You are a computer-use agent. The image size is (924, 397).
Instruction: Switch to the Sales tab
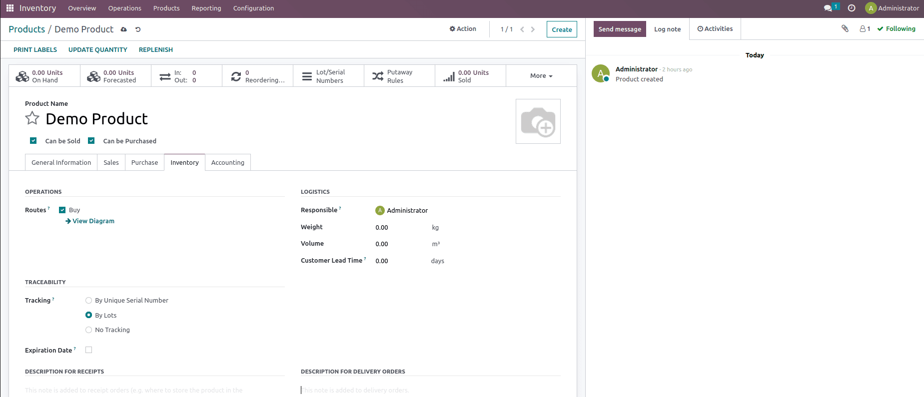coord(111,162)
